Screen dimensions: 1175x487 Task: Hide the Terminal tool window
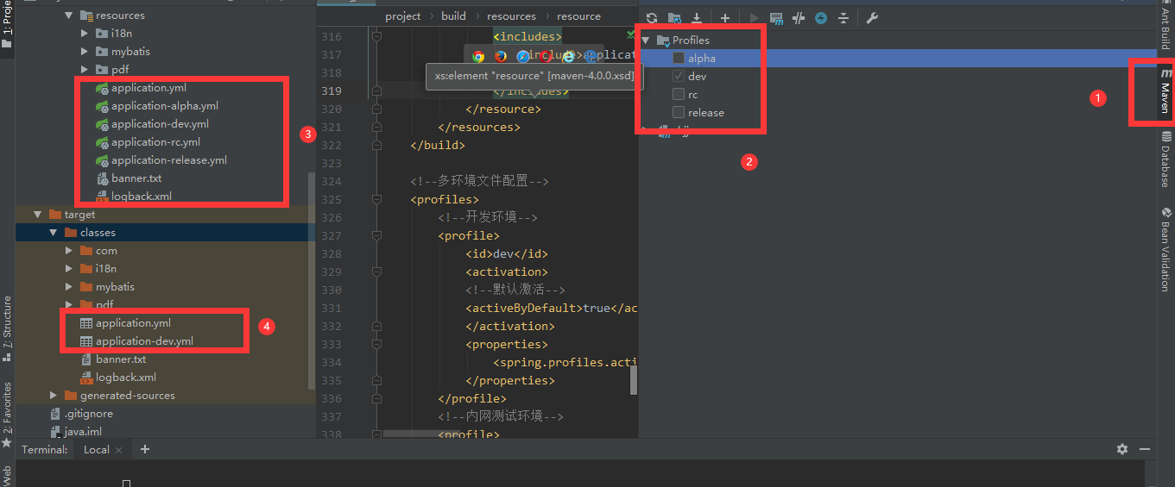pos(1145,449)
